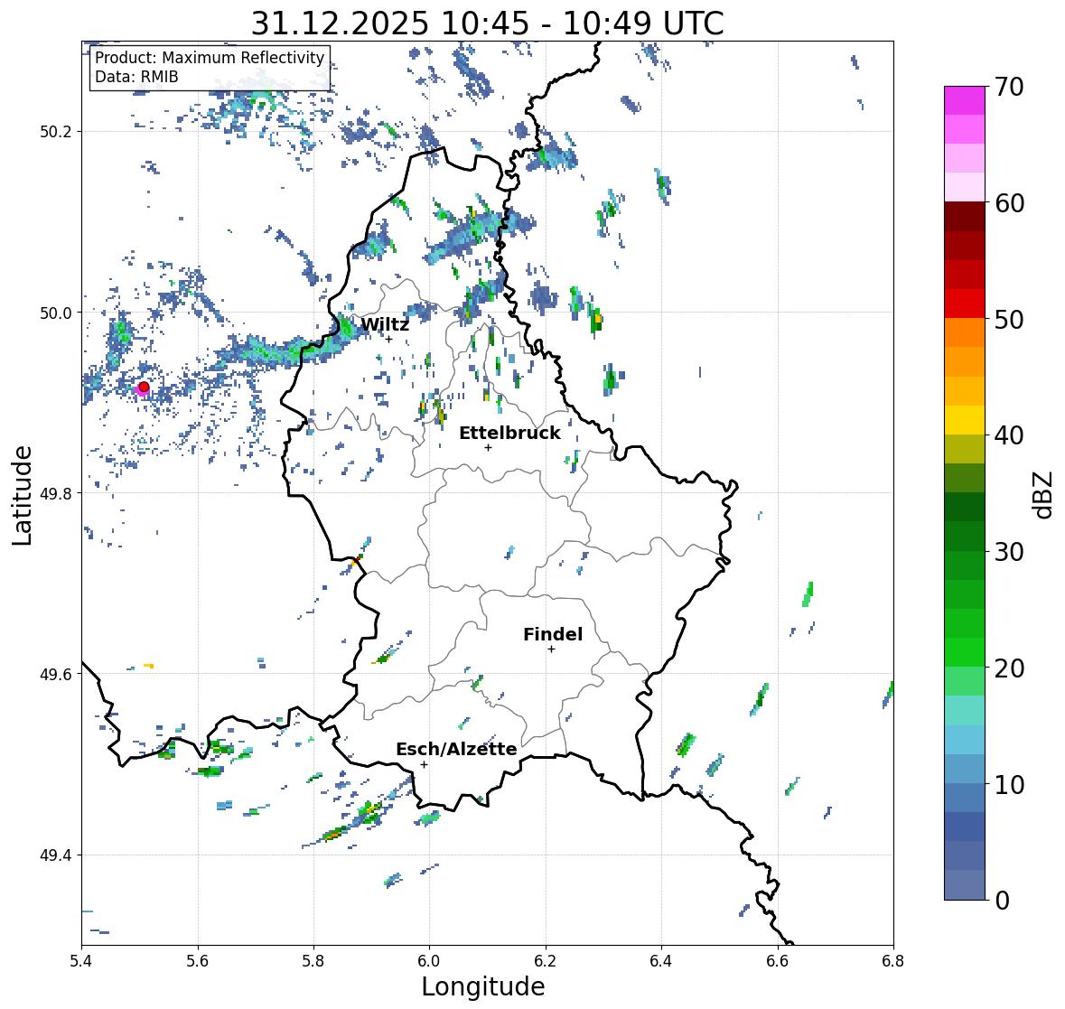The image size is (1065, 1009).
Task: Click the 6.2 longitude tick label
Action: [x=546, y=961]
